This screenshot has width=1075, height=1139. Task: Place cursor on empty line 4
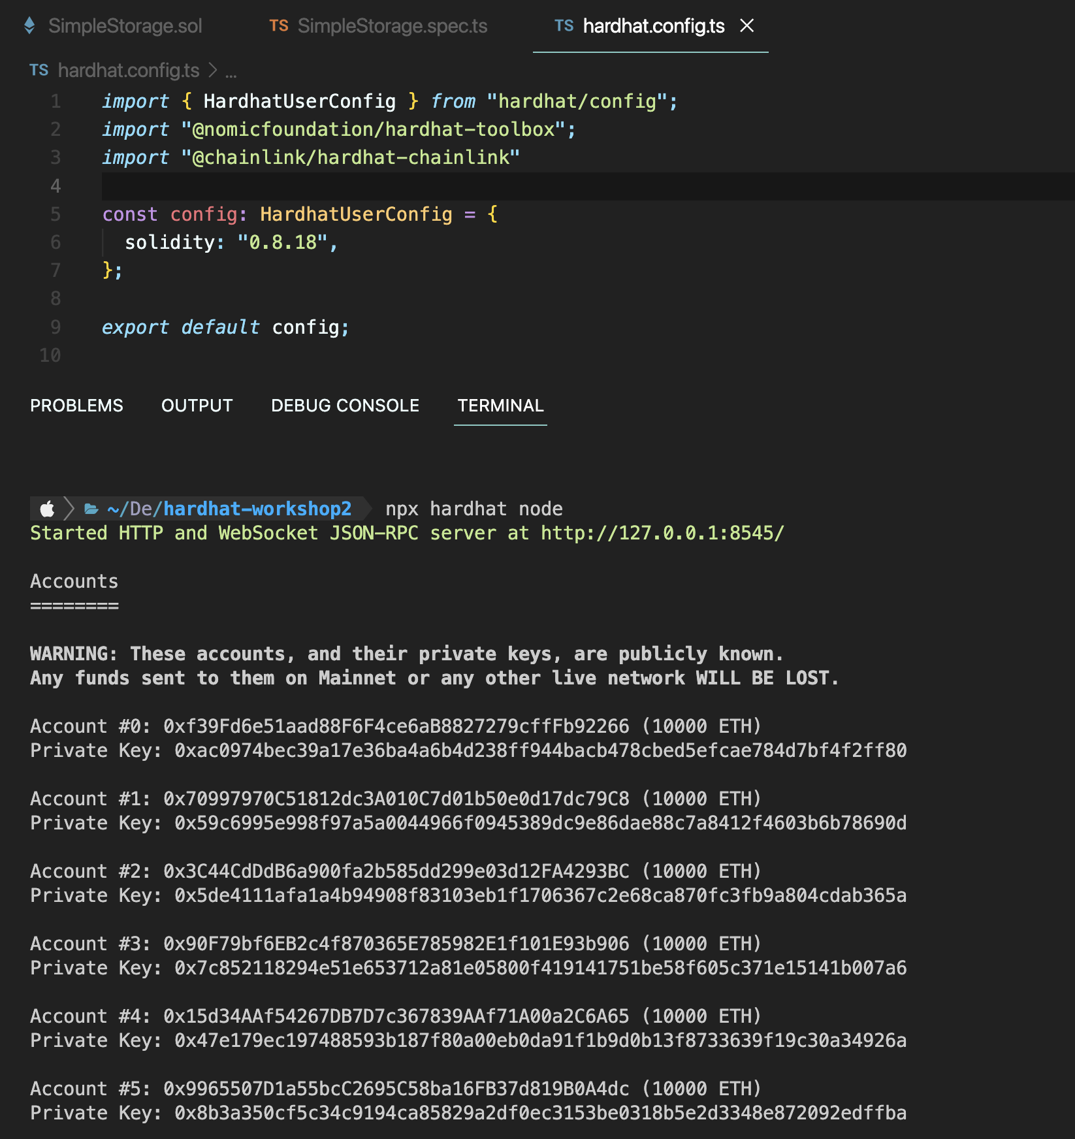588,186
